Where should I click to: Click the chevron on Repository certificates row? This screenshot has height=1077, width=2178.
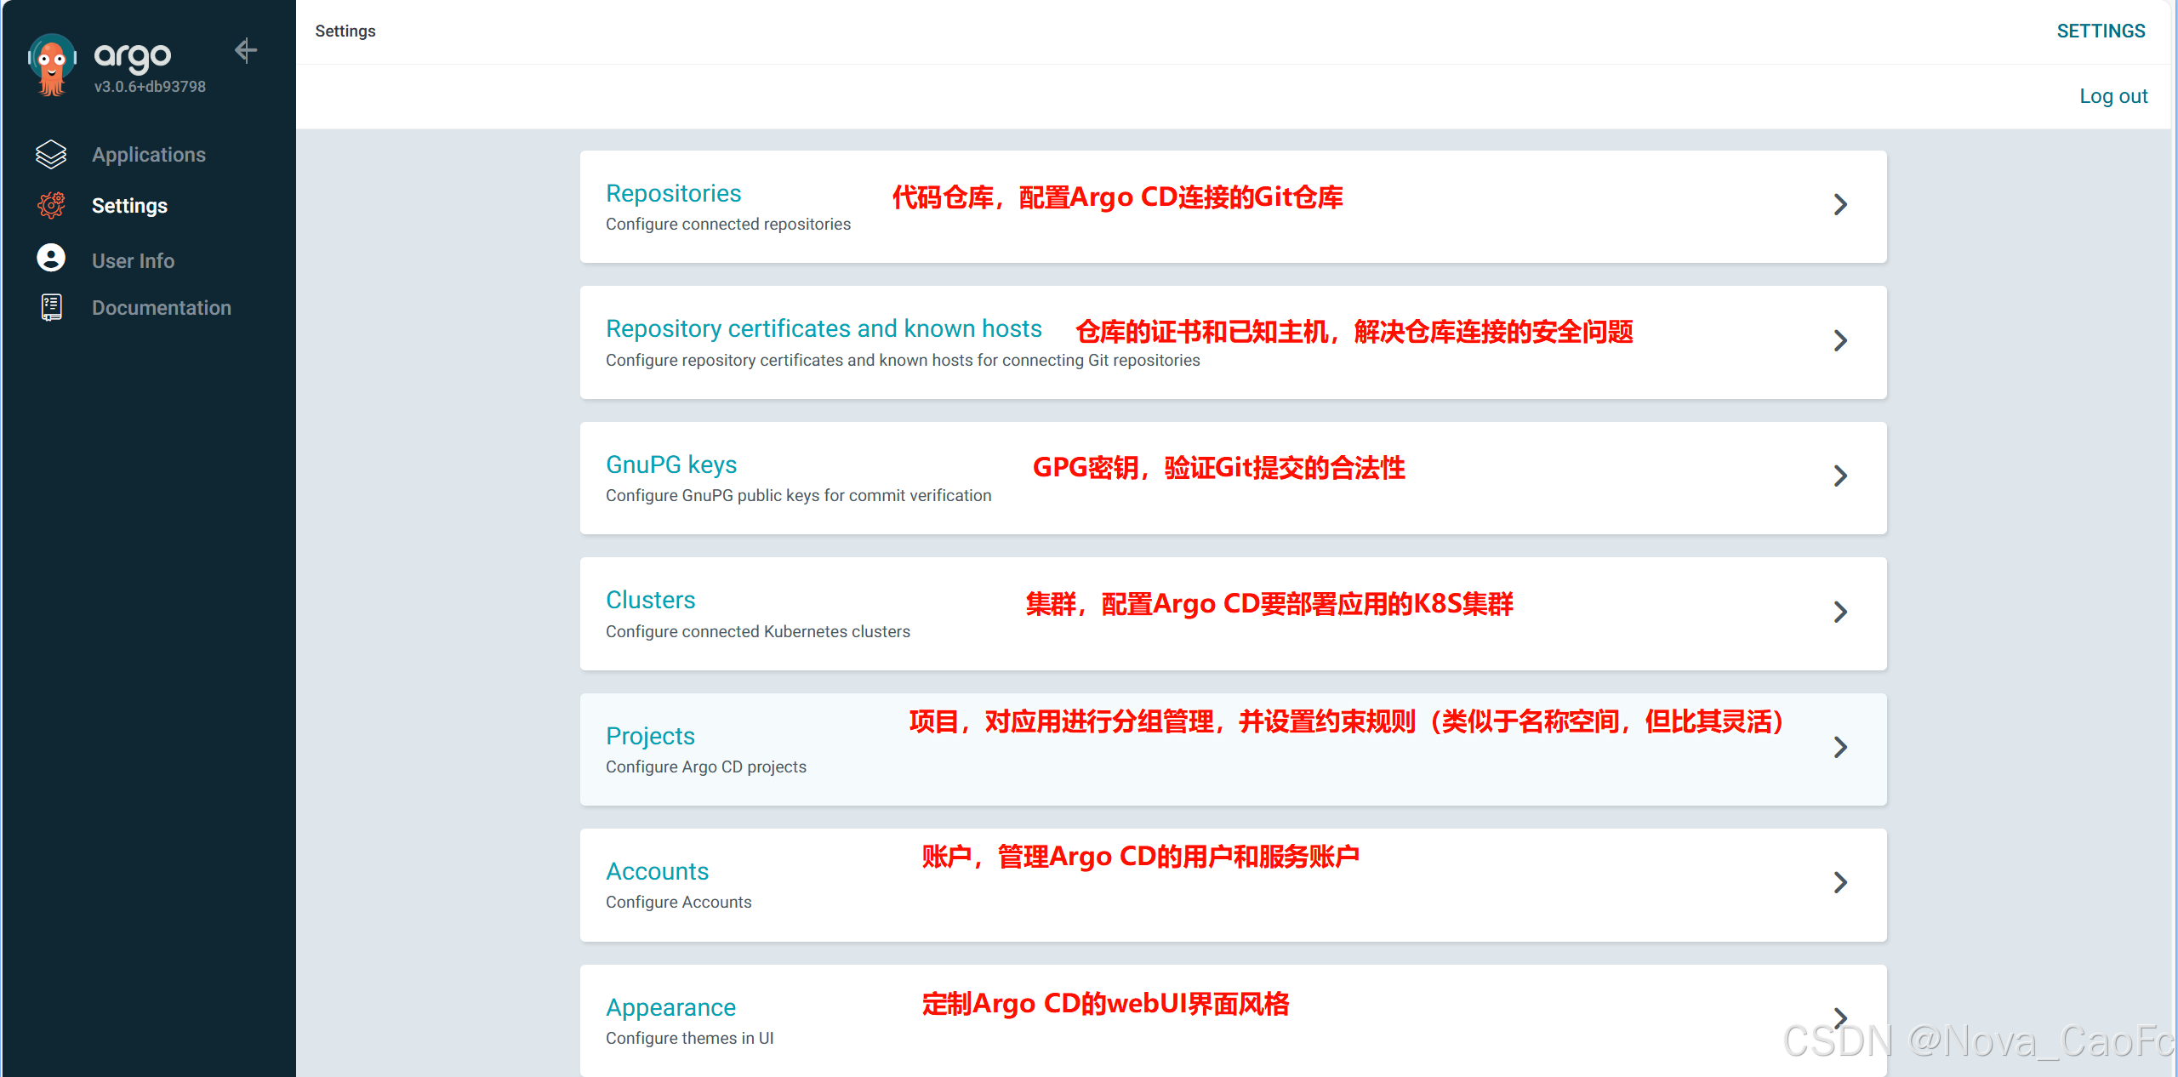tap(1840, 340)
